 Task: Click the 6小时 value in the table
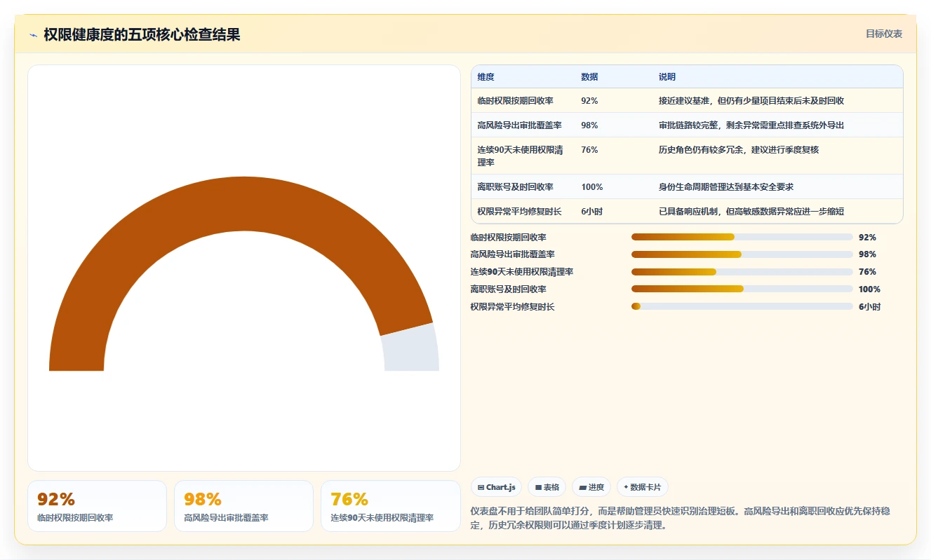tap(591, 212)
